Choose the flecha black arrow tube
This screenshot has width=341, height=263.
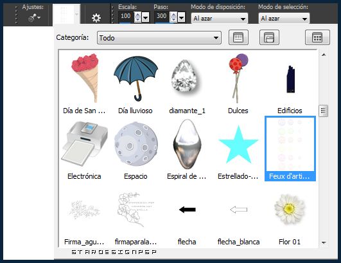[187, 215]
